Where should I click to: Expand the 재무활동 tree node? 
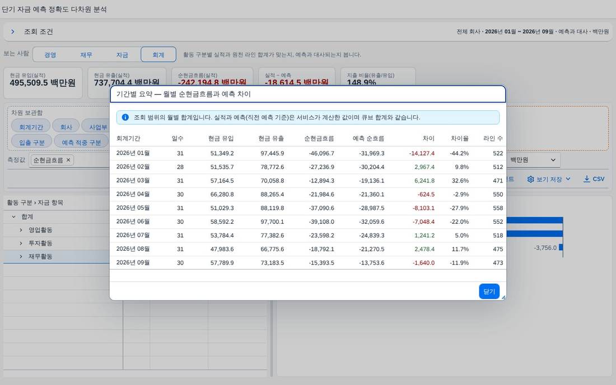tap(21, 257)
